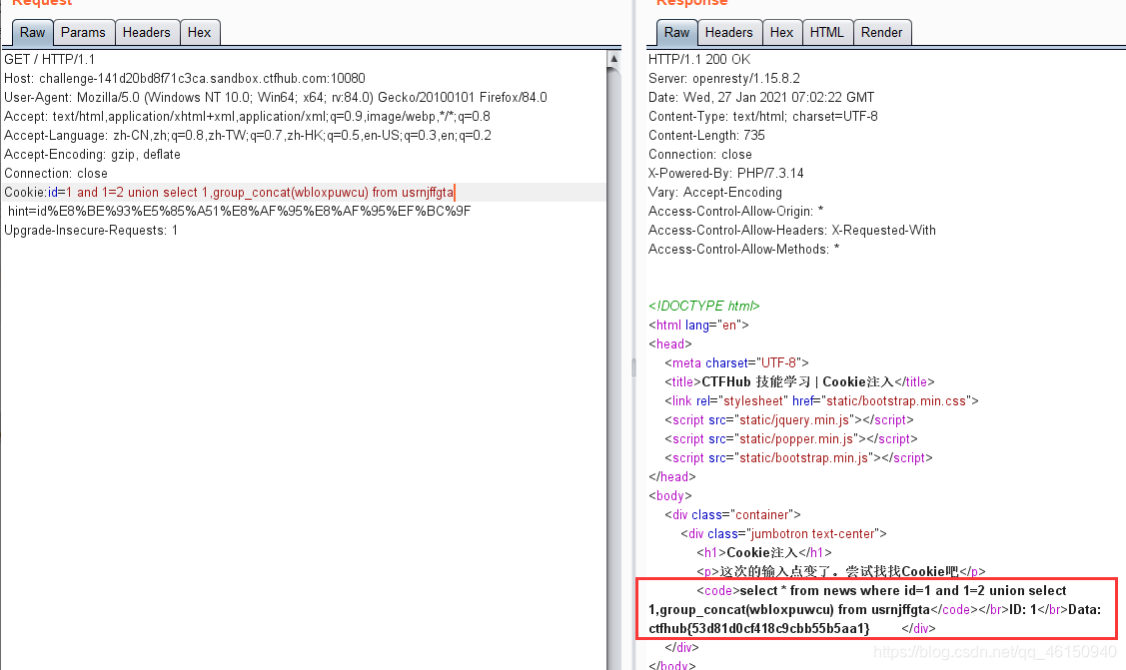Click the CTFHub title tag line
Screen dimensions: 1126x670
pos(800,382)
